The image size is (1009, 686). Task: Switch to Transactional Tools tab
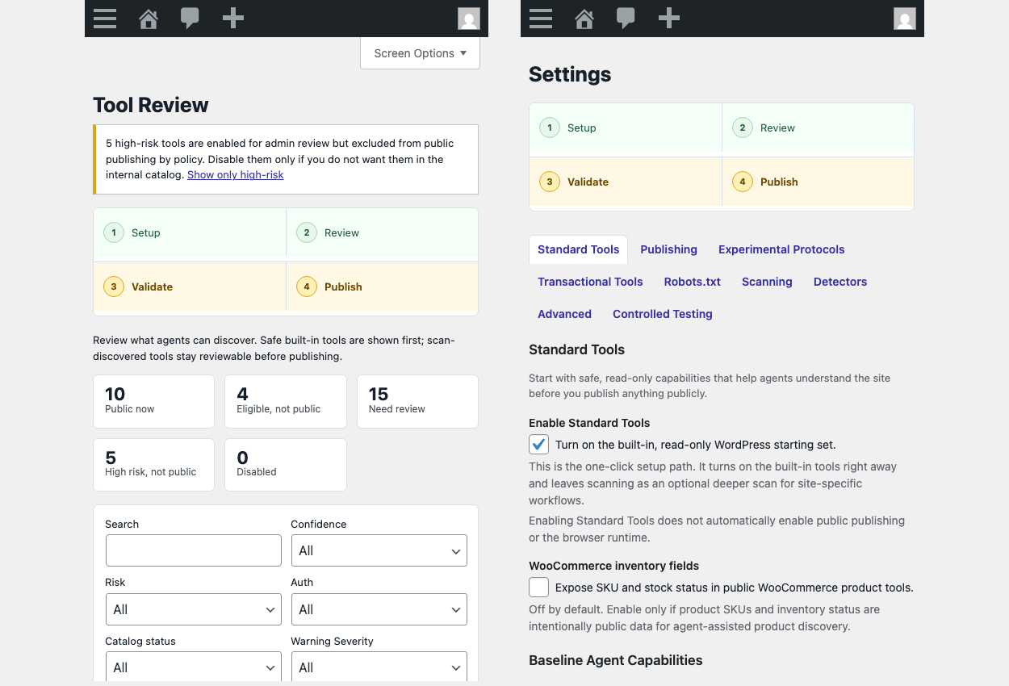(591, 282)
